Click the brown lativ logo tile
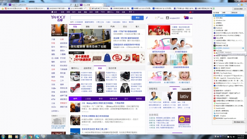Screen dimensions: 247x139 tap(184, 96)
